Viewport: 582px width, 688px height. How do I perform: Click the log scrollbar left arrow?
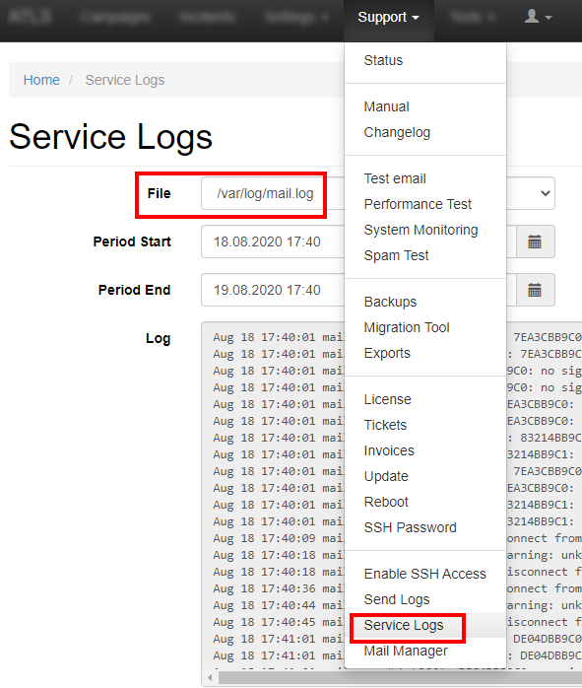211,677
